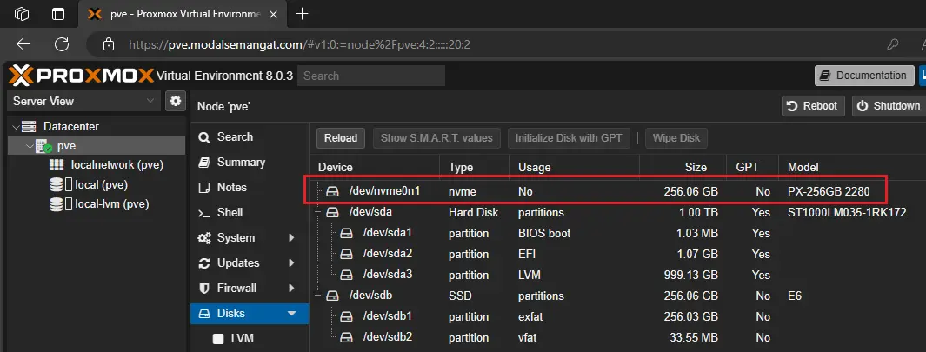Viewport: 926px width, 352px height.
Task: Click the Shutdown button
Action: coord(889,106)
